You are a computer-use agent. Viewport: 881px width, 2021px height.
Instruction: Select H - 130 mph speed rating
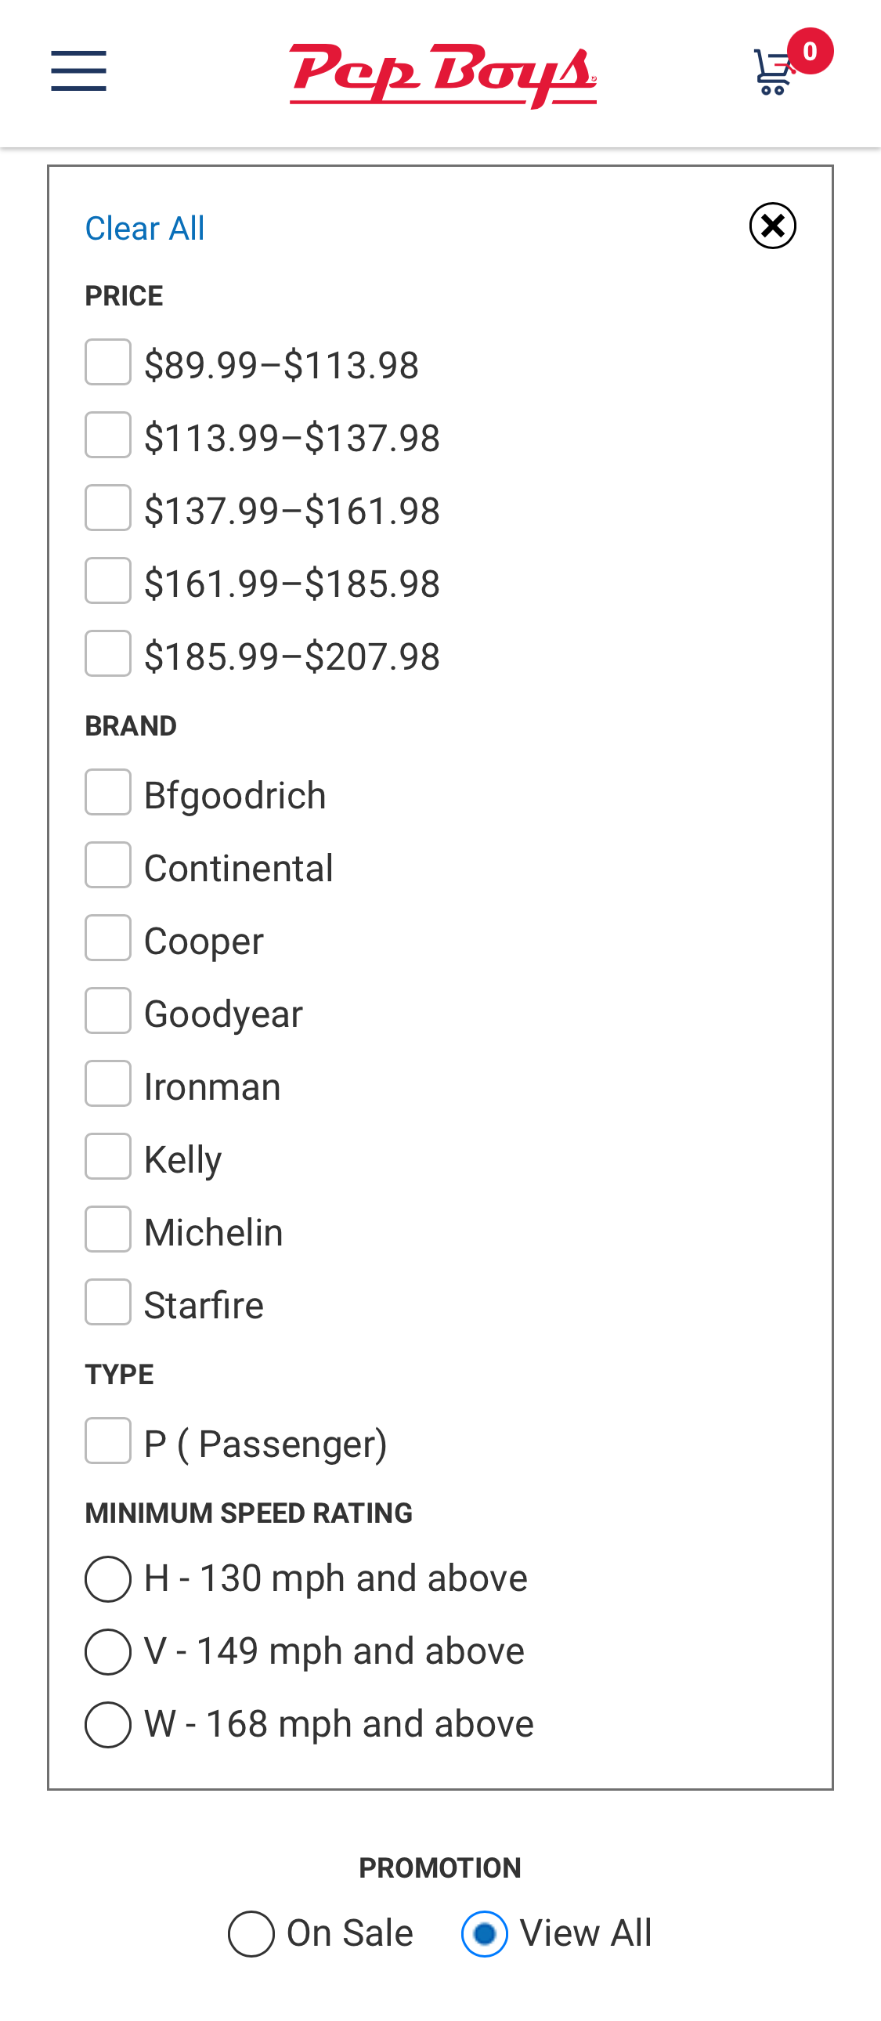(x=108, y=1579)
